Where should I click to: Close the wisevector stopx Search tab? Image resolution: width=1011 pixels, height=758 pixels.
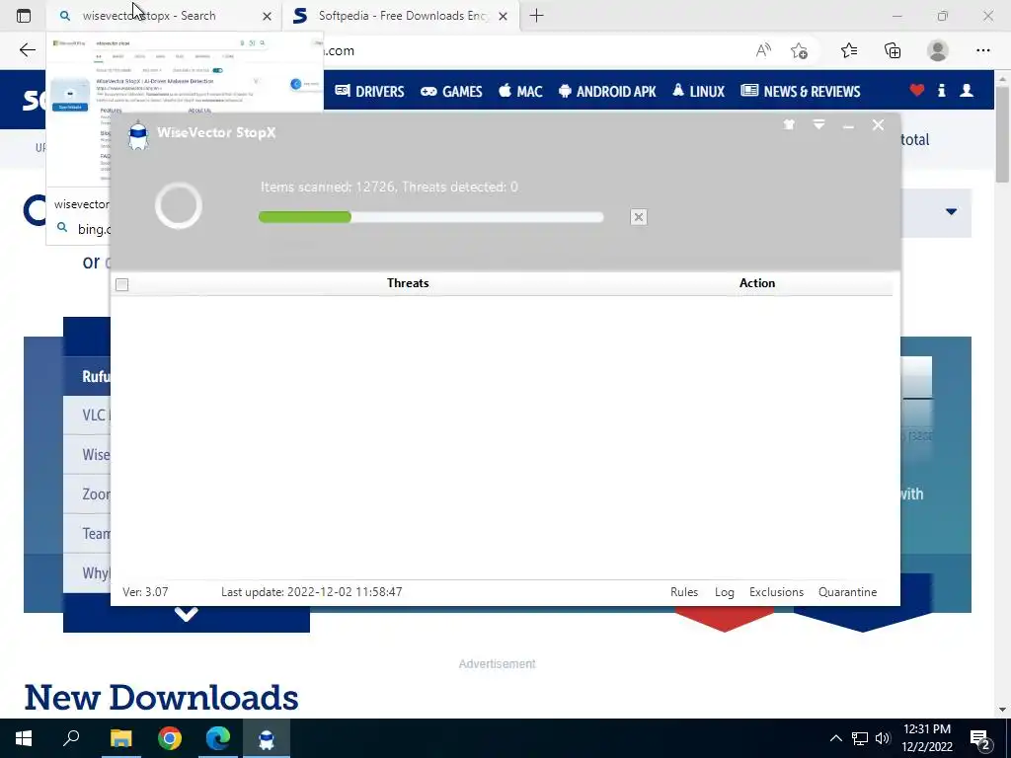(267, 17)
